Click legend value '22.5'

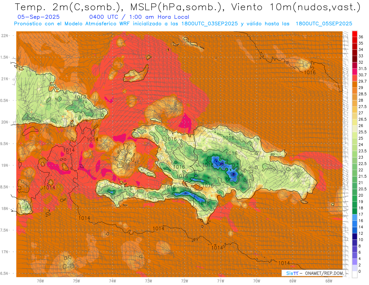point(363,164)
